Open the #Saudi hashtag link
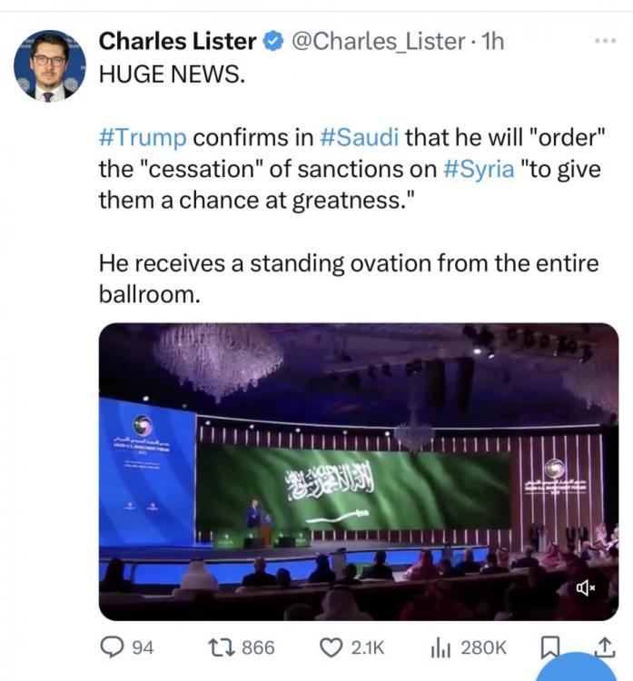The image size is (633, 681). click(360, 137)
